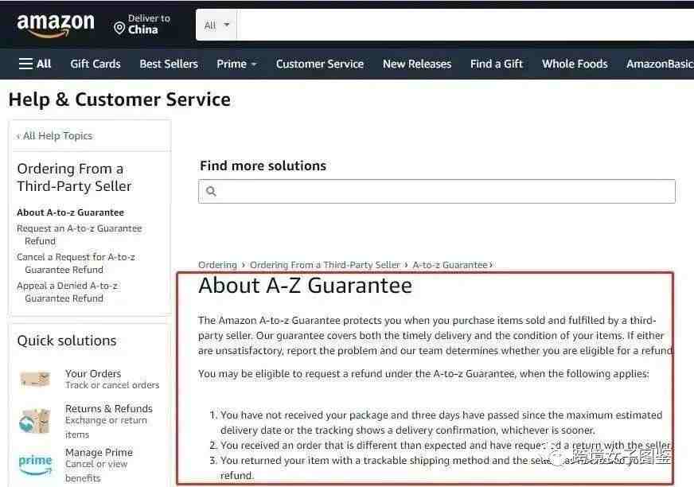Open the All search category dropdown
Viewport: 694px width, 487px height.
(216, 25)
